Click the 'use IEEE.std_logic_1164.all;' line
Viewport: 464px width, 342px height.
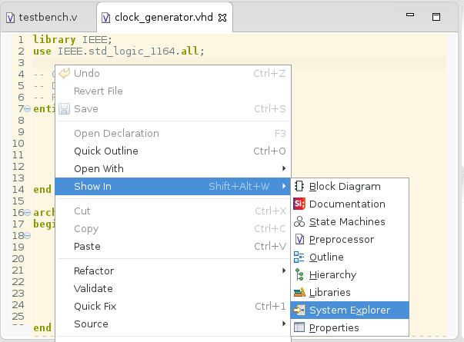[x=119, y=51]
